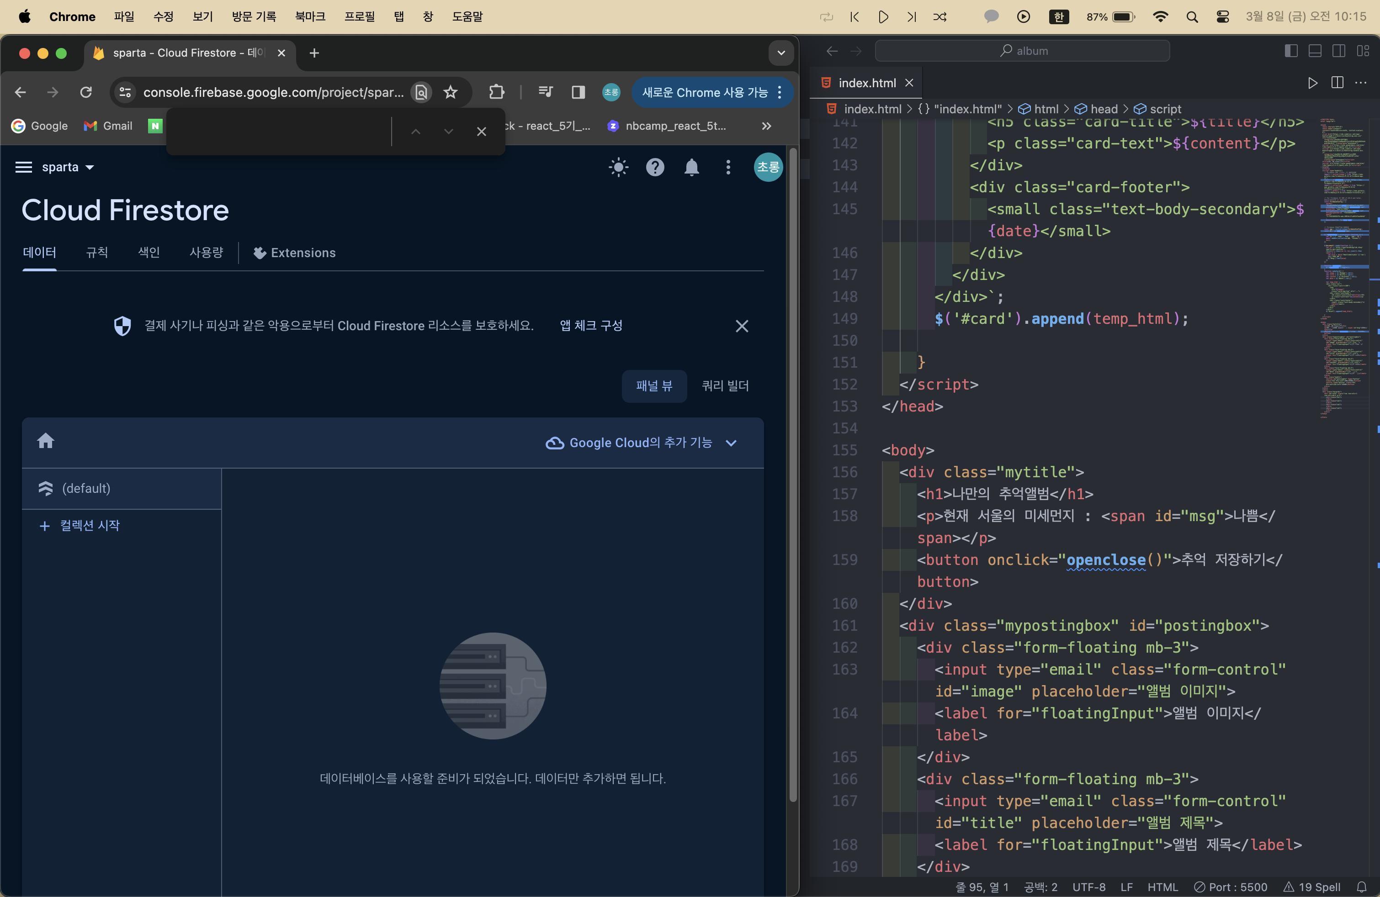Expand the sparta project selector dropdown
This screenshot has height=897, width=1380.
69,168
